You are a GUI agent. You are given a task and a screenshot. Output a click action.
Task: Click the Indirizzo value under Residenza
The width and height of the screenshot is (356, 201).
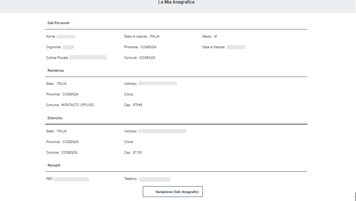pos(158,83)
